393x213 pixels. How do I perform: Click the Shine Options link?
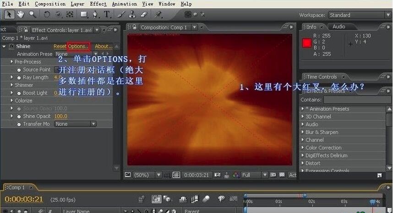tap(78, 46)
